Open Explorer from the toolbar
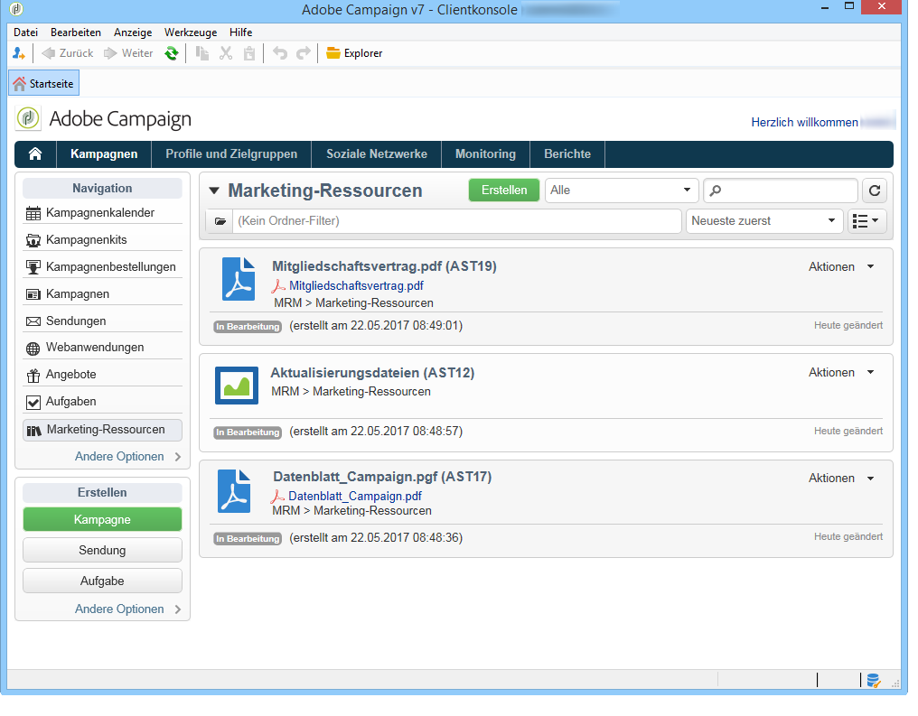 [354, 53]
